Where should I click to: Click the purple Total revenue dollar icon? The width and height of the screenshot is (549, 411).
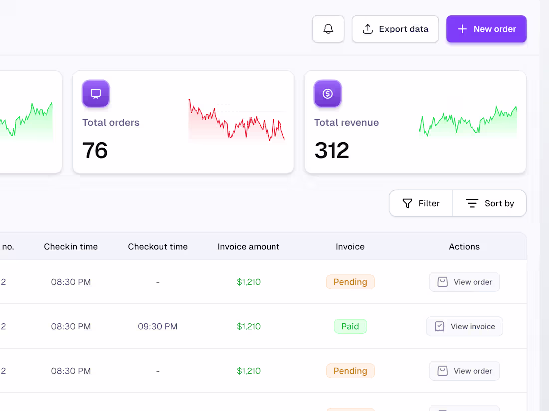click(328, 93)
